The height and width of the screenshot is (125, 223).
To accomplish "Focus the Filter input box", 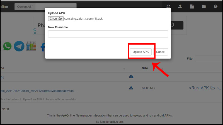I will pos(209,59).
